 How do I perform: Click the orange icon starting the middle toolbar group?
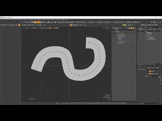tap(71, 25)
